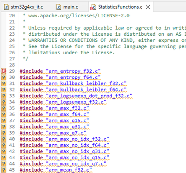Screen dimensions: 186x173
Task: Click the "See the License for" comment line
Action: 104,46
